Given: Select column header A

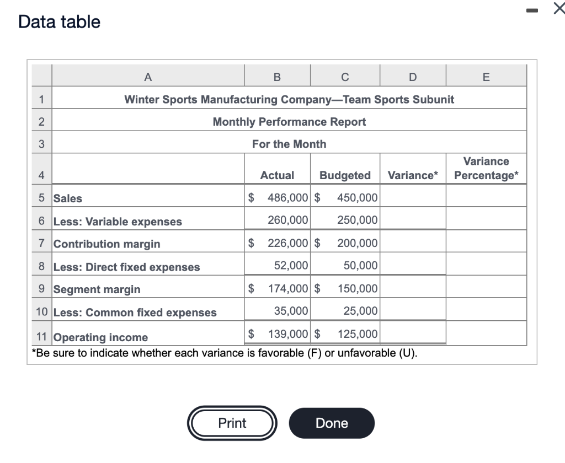Looking at the screenshot, I should pyautogui.click(x=147, y=76).
